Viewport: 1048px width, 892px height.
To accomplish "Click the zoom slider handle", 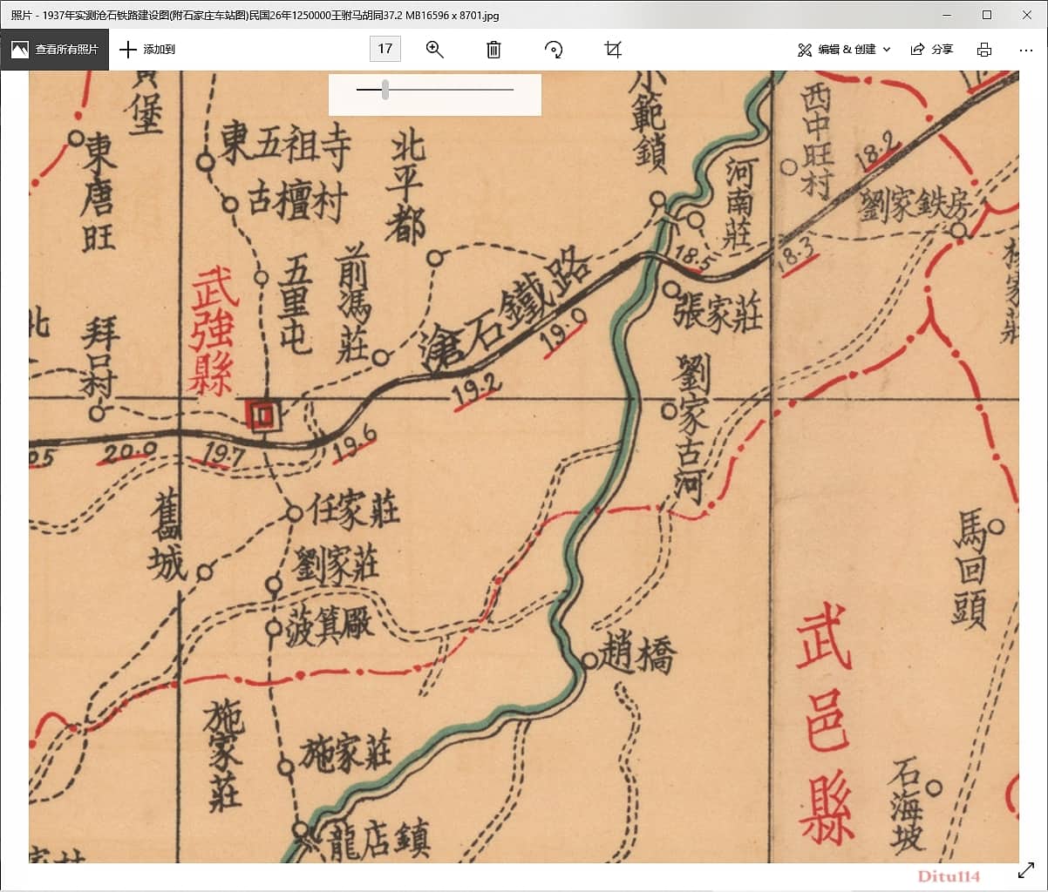I will tap(384, 88).
